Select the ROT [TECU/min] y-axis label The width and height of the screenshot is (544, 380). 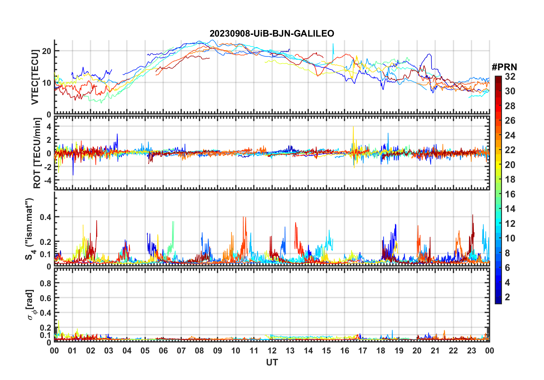click(37, 153)
